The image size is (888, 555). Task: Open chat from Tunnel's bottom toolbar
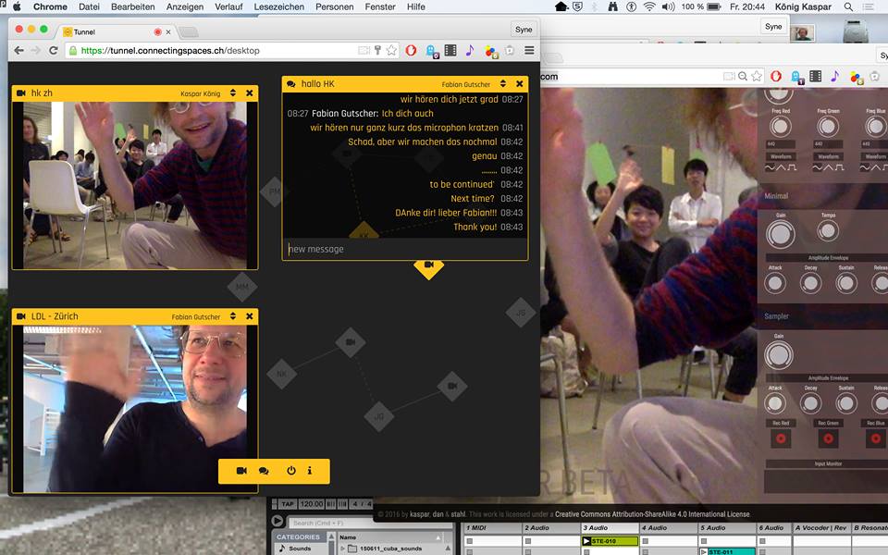tap(264, 471)
